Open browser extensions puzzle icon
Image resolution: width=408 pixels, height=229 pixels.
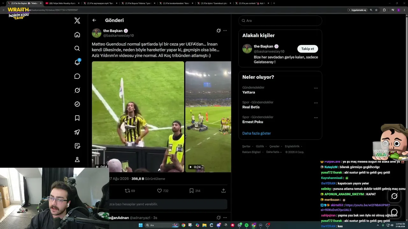[x=384, y=10]
